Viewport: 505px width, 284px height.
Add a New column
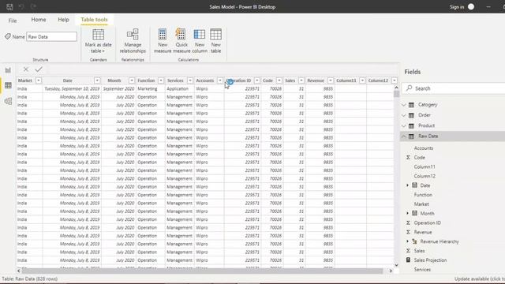(x=200, y=41)
